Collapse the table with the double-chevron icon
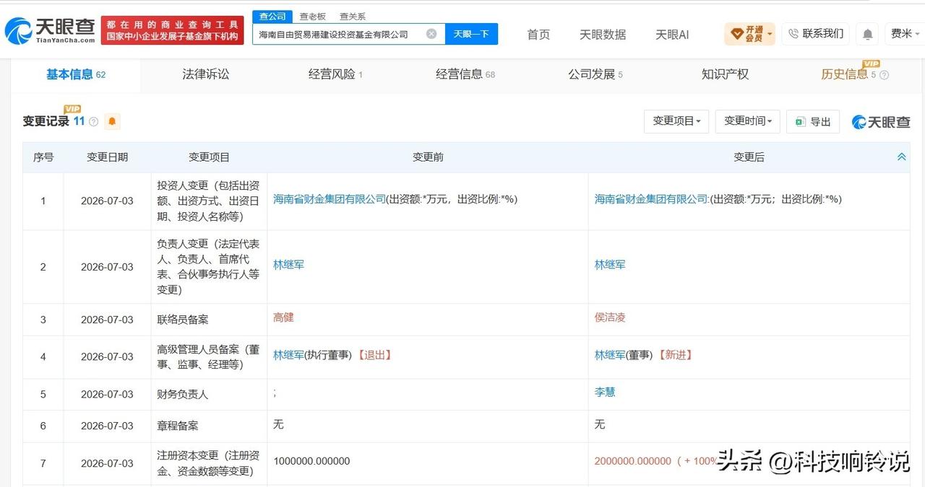 (901, 157)
